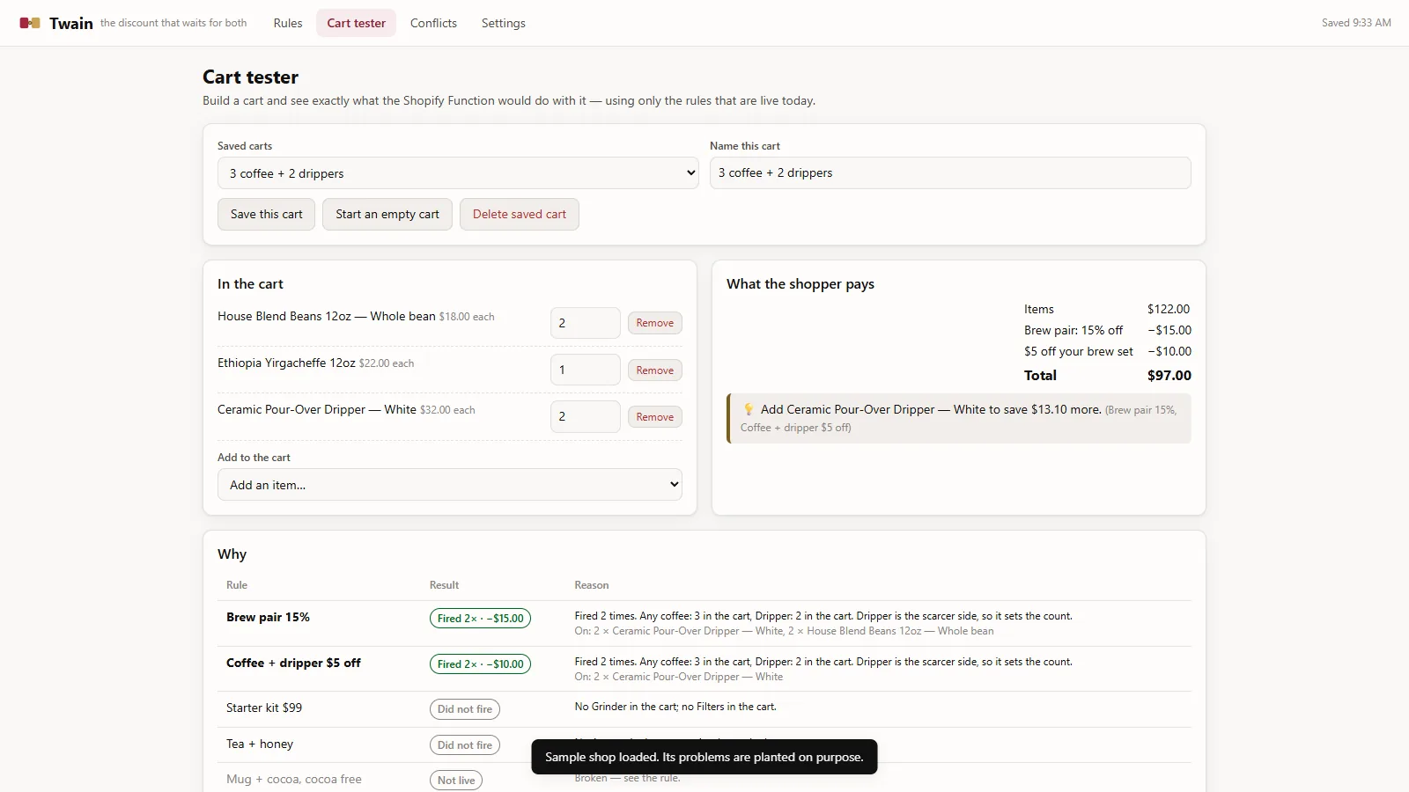The height and width of the screenshot is (792, 1409).
Task: Click the Tea + honey rule name
Action: click(260, 744)
